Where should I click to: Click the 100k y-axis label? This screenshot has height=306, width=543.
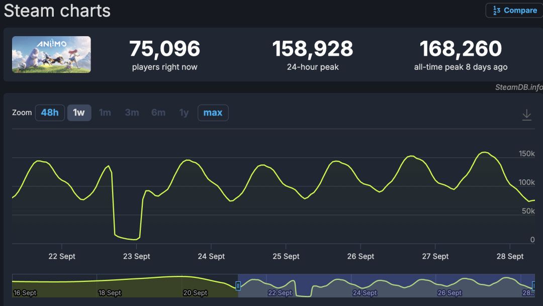pyautogui.click(x=526, y=182)
